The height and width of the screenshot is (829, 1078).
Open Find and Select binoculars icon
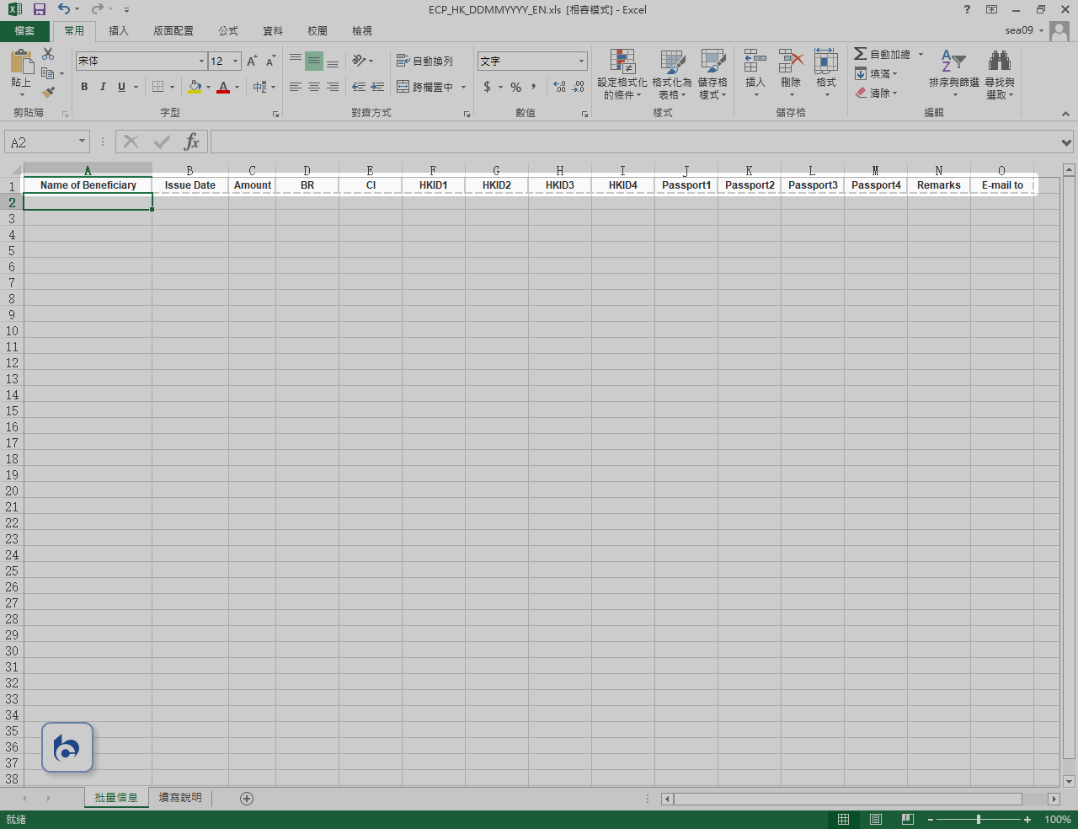[x=999, y=62]
